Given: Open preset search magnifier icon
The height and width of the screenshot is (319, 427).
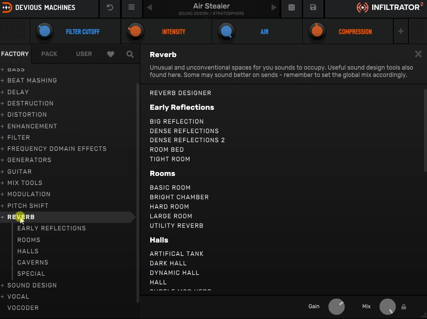Looking at the screenshot, I should (x=130, y=54).
